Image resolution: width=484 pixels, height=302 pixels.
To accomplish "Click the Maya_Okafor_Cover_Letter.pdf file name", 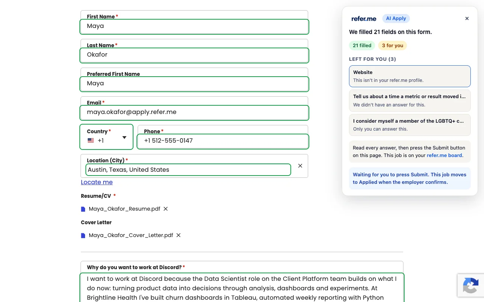I will pos(131,235).
